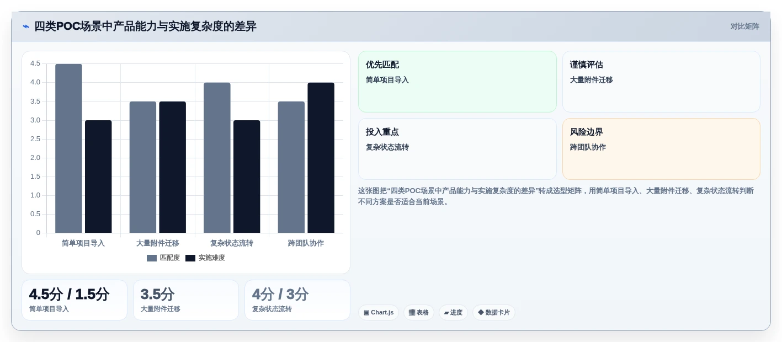Click the 匹配度 bar for 简单项目导入
This screenshot has width=782, height=342.
pos(68,148)
